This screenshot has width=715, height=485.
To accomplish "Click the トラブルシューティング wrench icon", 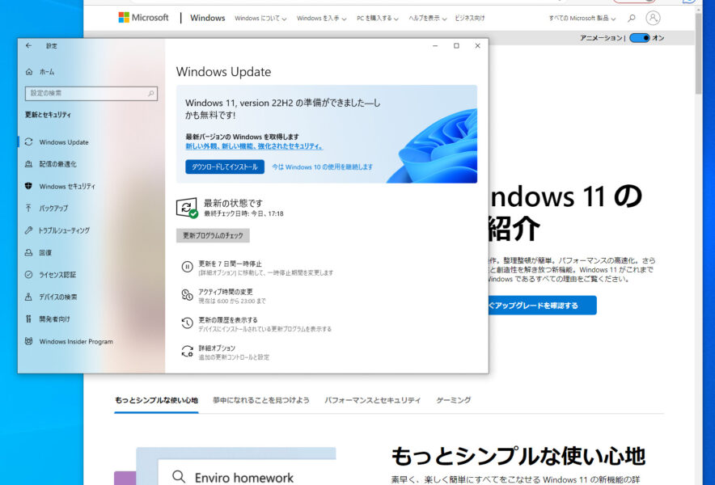I will point(29,230).
